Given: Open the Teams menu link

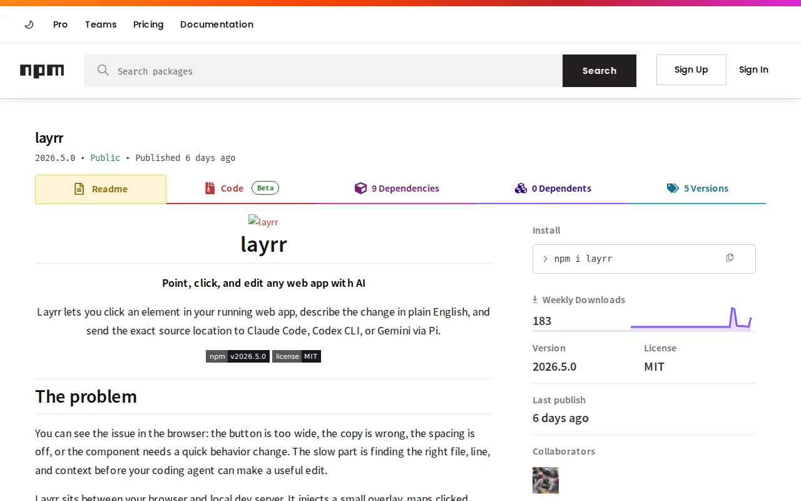Looking at the screenshot, I should click(x=101, y=24).
